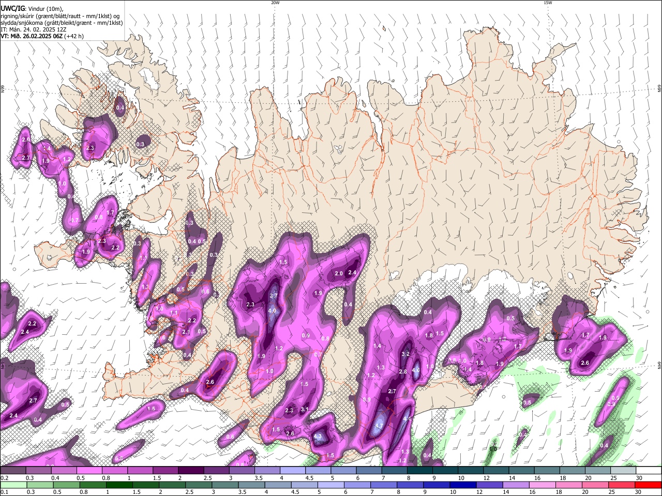Image resolution: width=662 pixels, height=496 pixels.
Task: Click the 4.0 precipitation value on the map
Action: (272, 311)
